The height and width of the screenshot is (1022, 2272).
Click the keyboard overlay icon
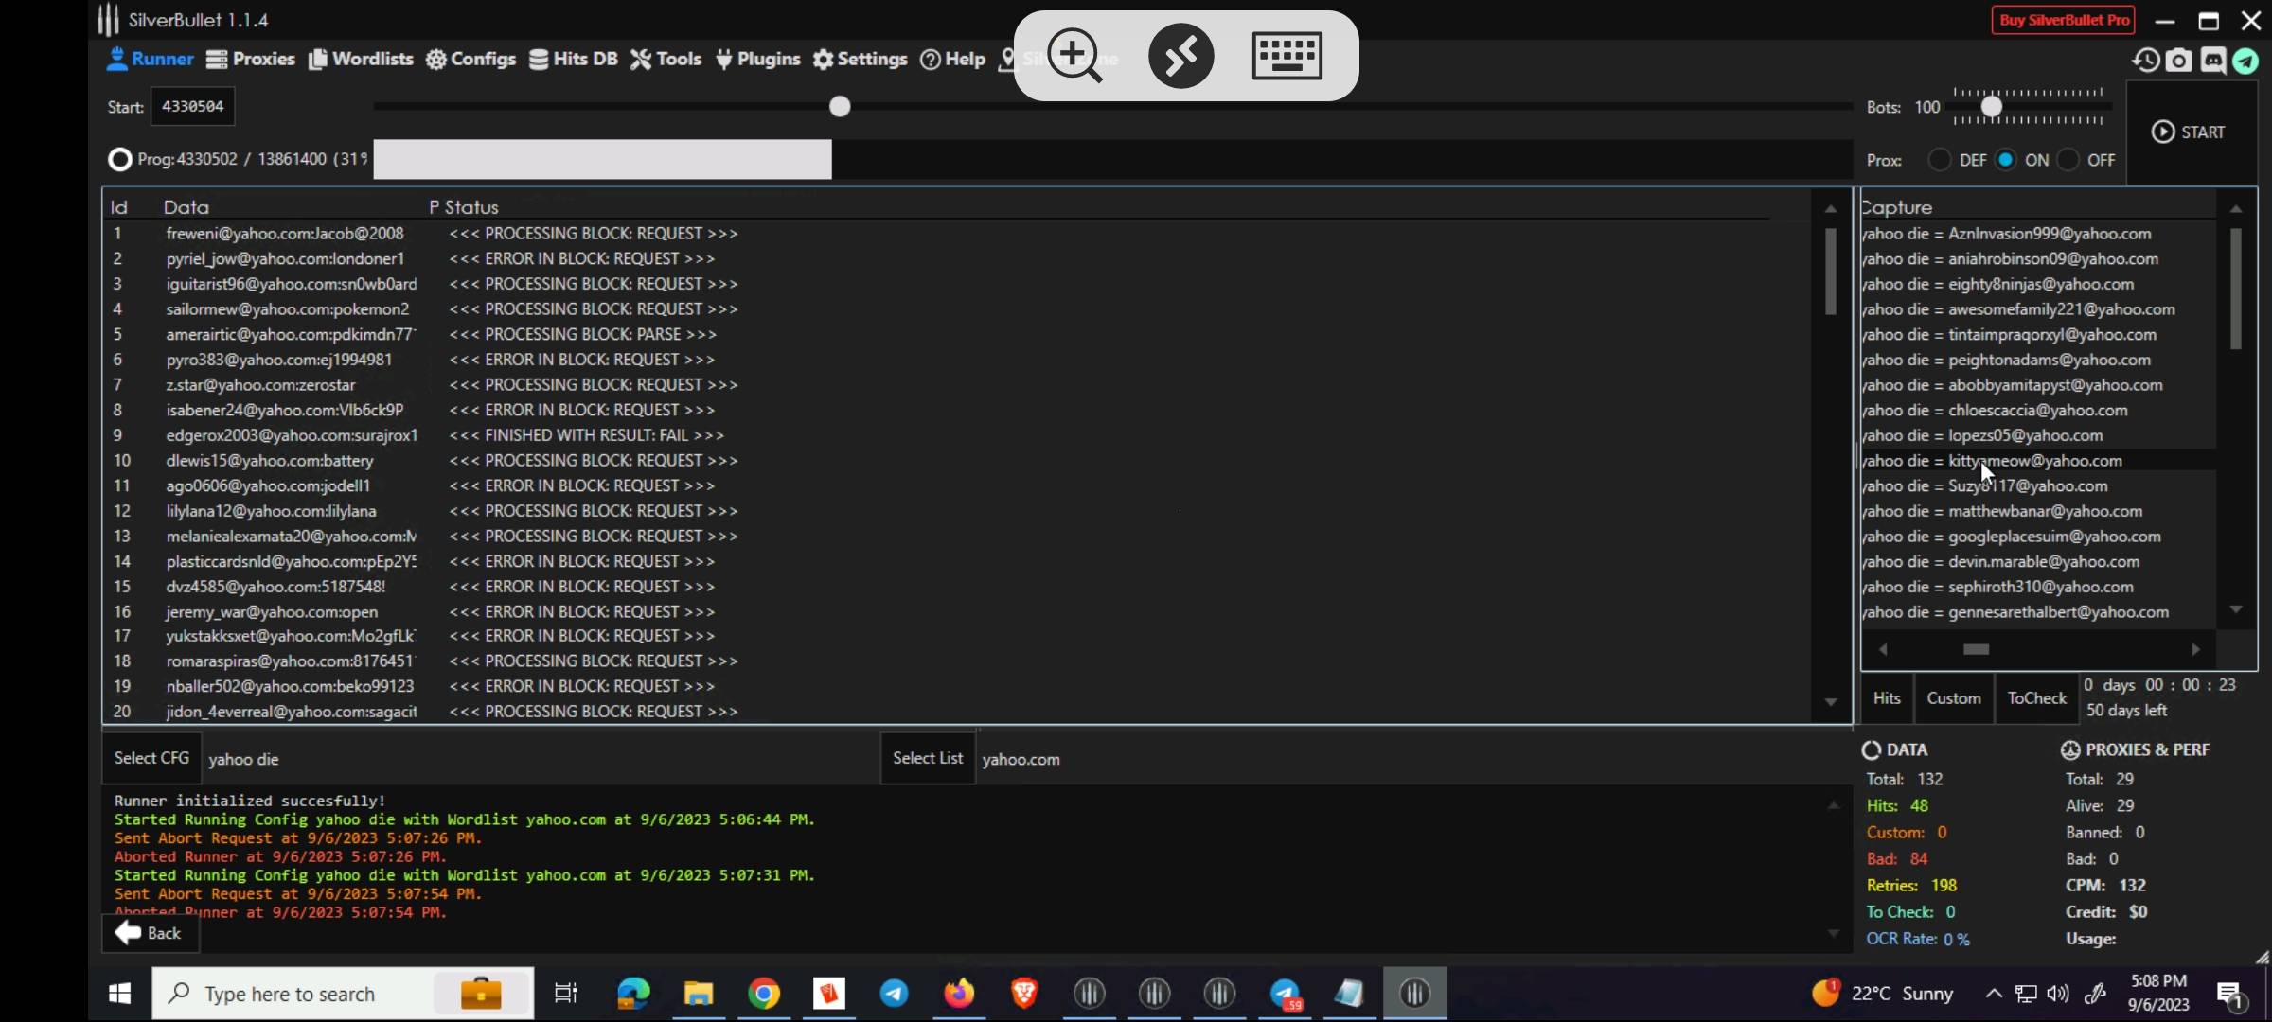point(1287,56)
